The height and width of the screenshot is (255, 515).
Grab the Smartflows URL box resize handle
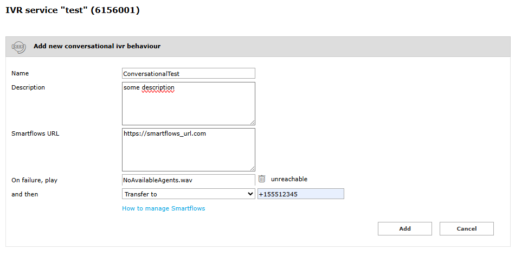(x=252, y=169)
